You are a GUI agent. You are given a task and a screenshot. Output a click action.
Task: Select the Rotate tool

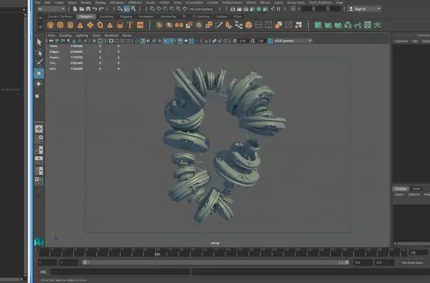(x=39, y=84)
